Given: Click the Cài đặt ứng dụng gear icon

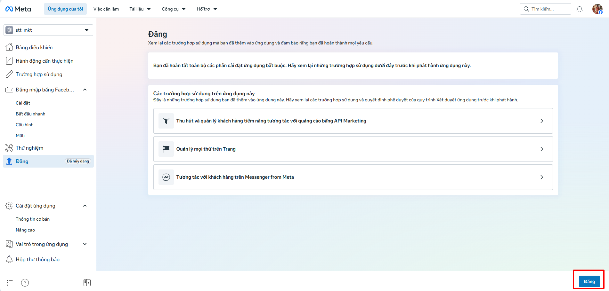Looking at the screenshot, I should [x=9, y=206].
